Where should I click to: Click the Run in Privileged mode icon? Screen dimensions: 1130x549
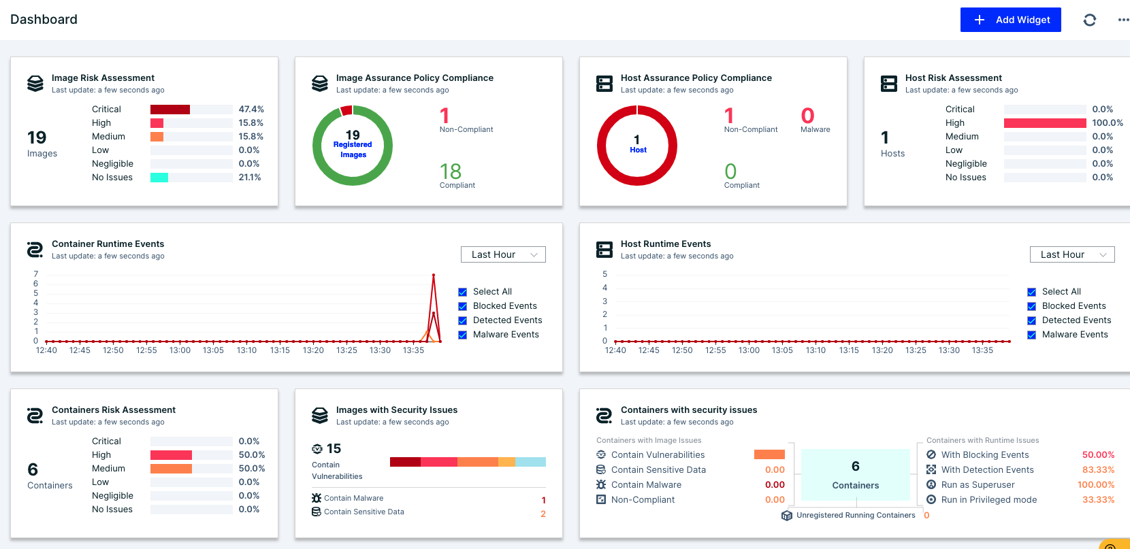(x=931, y=499)
